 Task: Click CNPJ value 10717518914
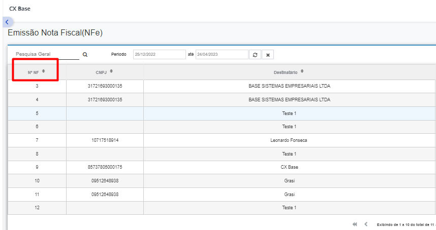tap(105, 140)
